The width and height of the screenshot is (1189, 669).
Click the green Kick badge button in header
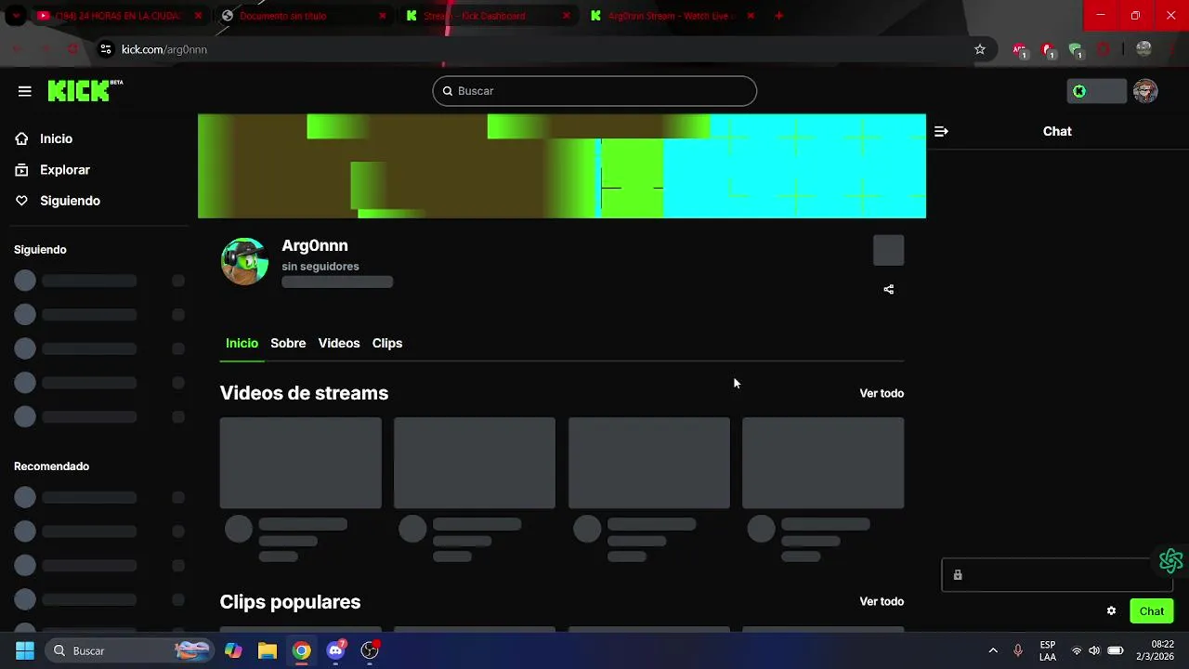1096,91
